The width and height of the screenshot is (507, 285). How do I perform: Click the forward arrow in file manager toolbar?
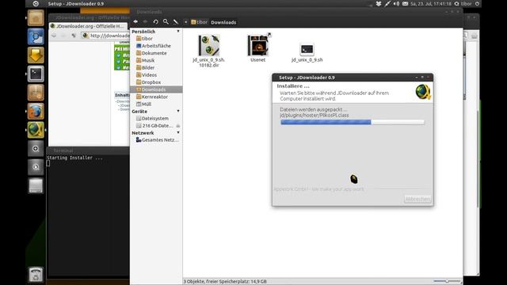pyautogui.click(x=145, y=21)
